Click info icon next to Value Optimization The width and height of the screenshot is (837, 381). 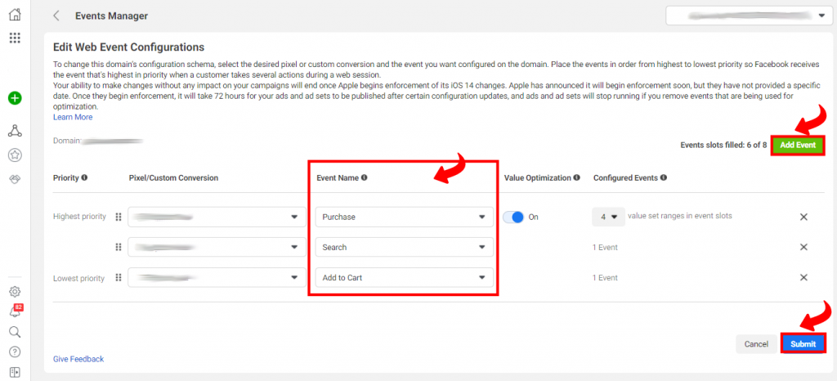576,177
